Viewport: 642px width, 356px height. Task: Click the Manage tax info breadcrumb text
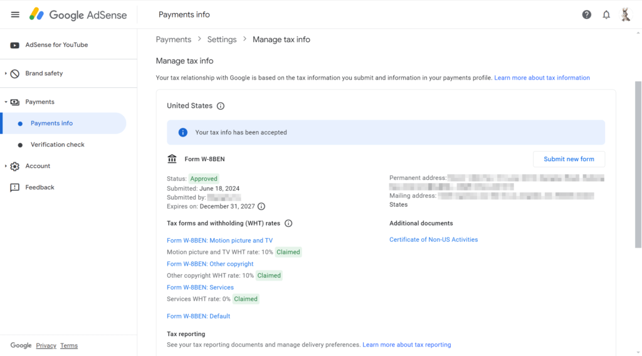pyautogui.click(x=282, y=39)
